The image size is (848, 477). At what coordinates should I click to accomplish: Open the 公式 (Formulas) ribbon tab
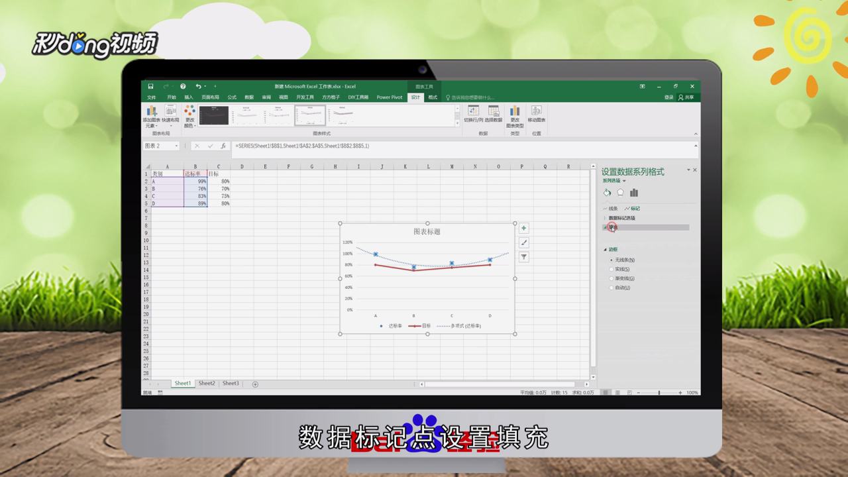click(x=232, y=97)
